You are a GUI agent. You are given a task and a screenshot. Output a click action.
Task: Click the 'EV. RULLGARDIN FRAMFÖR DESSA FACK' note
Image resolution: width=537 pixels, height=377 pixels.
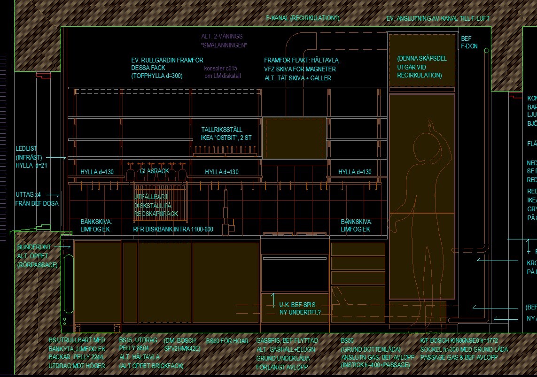[x=167, y=68]
